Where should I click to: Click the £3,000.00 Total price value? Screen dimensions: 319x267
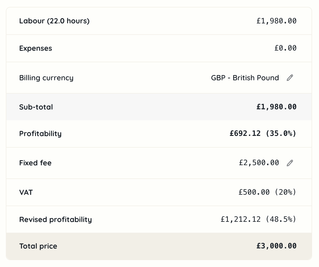pos(276,246)
